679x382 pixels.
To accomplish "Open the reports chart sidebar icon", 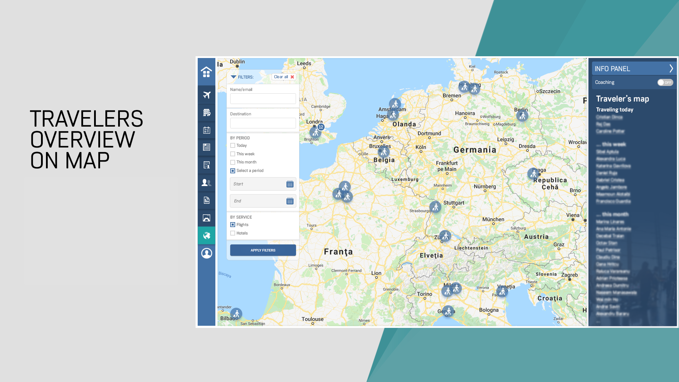I will click(207, 200).
